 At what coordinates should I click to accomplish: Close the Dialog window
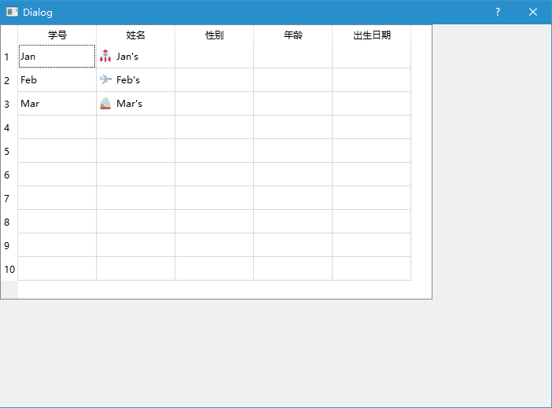[533, 12]
